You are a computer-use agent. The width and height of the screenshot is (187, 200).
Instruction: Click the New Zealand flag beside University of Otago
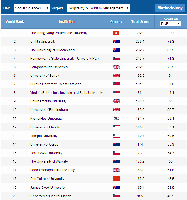116,144
